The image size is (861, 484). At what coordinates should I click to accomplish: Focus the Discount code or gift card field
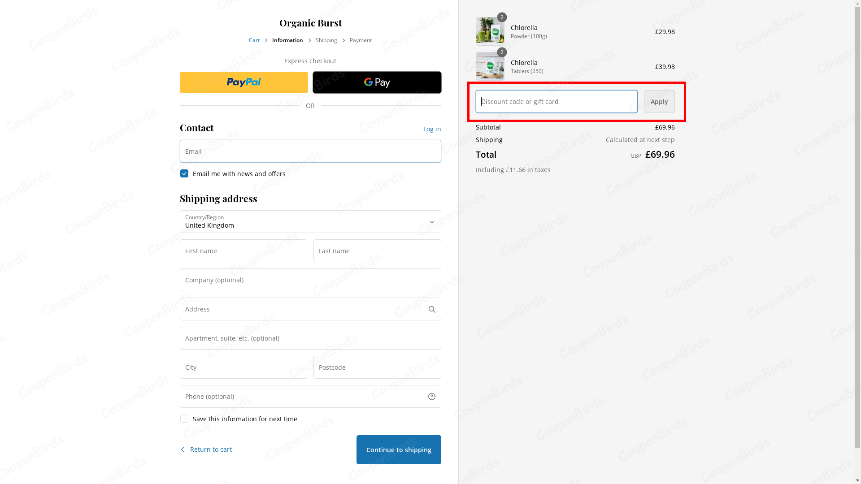(x=556, y=102)
